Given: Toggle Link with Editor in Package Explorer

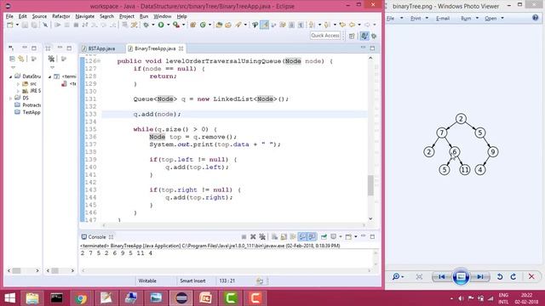Looking at the screenshot, I should pos(21,59).
